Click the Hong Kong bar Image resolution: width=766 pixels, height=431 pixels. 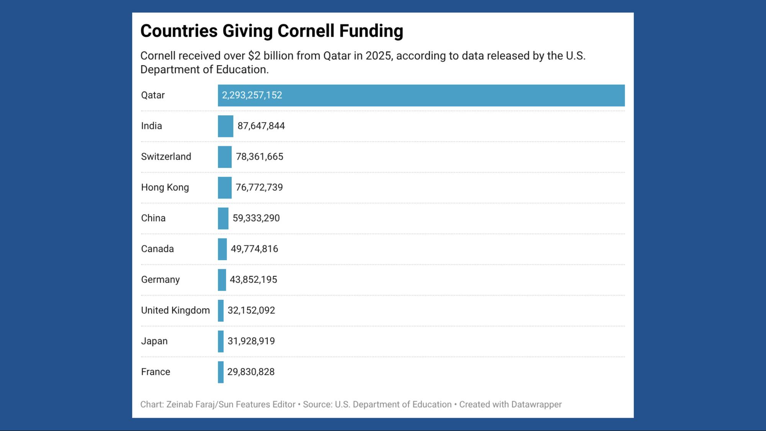pos(224,188)
